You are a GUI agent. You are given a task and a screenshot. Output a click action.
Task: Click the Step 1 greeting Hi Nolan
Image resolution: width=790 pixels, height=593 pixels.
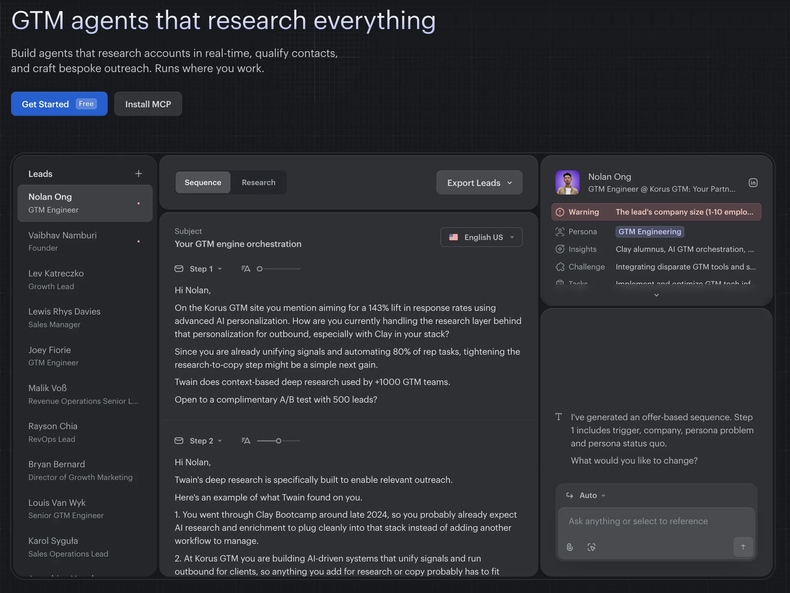pyautogui.click(x=193, y=290)
